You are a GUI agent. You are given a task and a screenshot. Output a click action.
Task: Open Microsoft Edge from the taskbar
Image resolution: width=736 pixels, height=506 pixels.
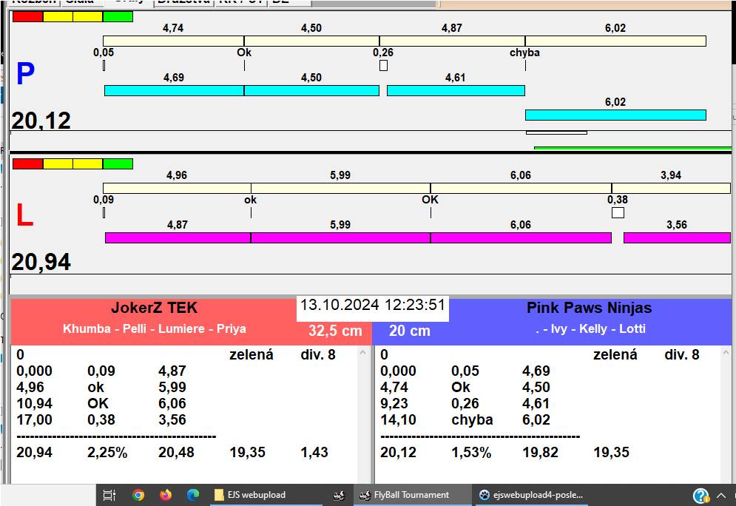pos(193,495)
